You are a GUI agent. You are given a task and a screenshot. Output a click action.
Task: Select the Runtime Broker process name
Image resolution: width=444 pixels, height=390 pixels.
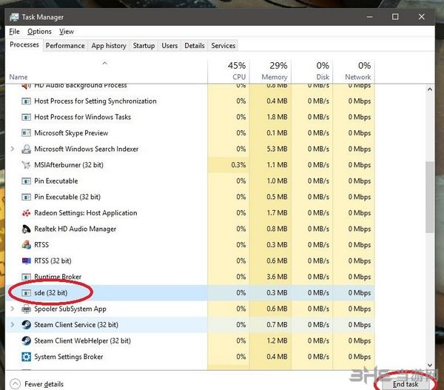click(x=58, y=277)
